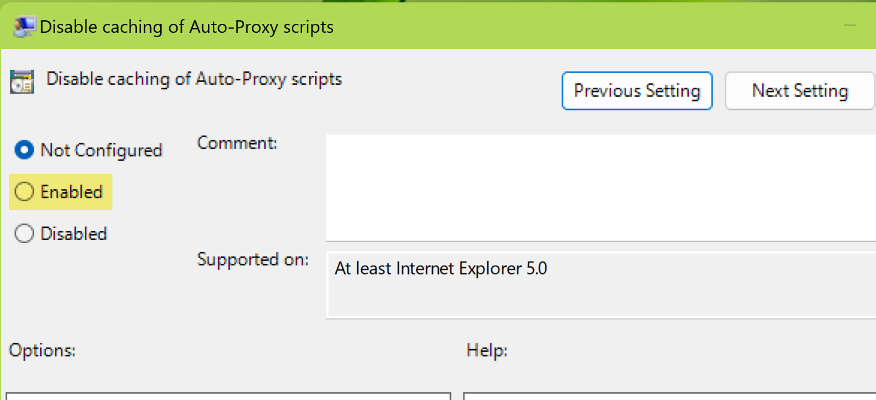Click the 'Supported on:' label

coord(253,260)
